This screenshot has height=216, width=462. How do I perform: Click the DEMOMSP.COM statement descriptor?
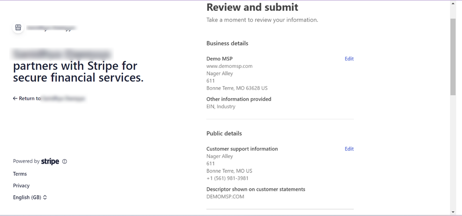tap(225, 197)
